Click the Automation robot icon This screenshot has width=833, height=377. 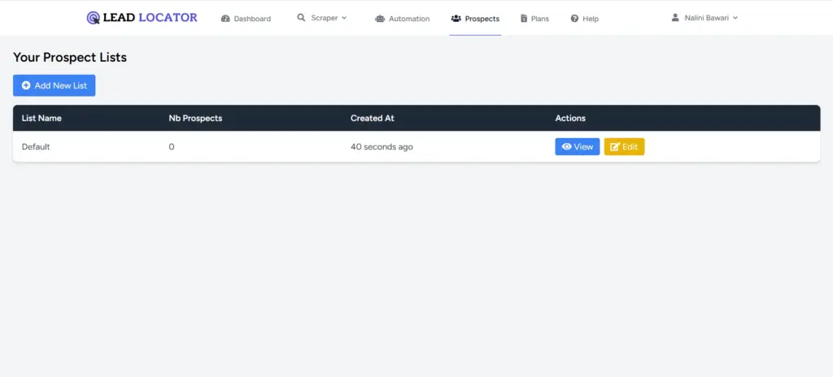(380, 19)
